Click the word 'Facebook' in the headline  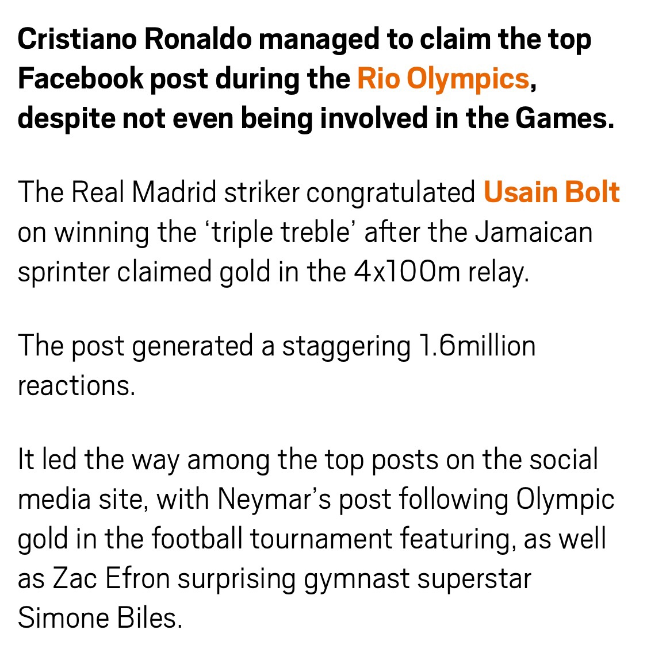(79, 79)
